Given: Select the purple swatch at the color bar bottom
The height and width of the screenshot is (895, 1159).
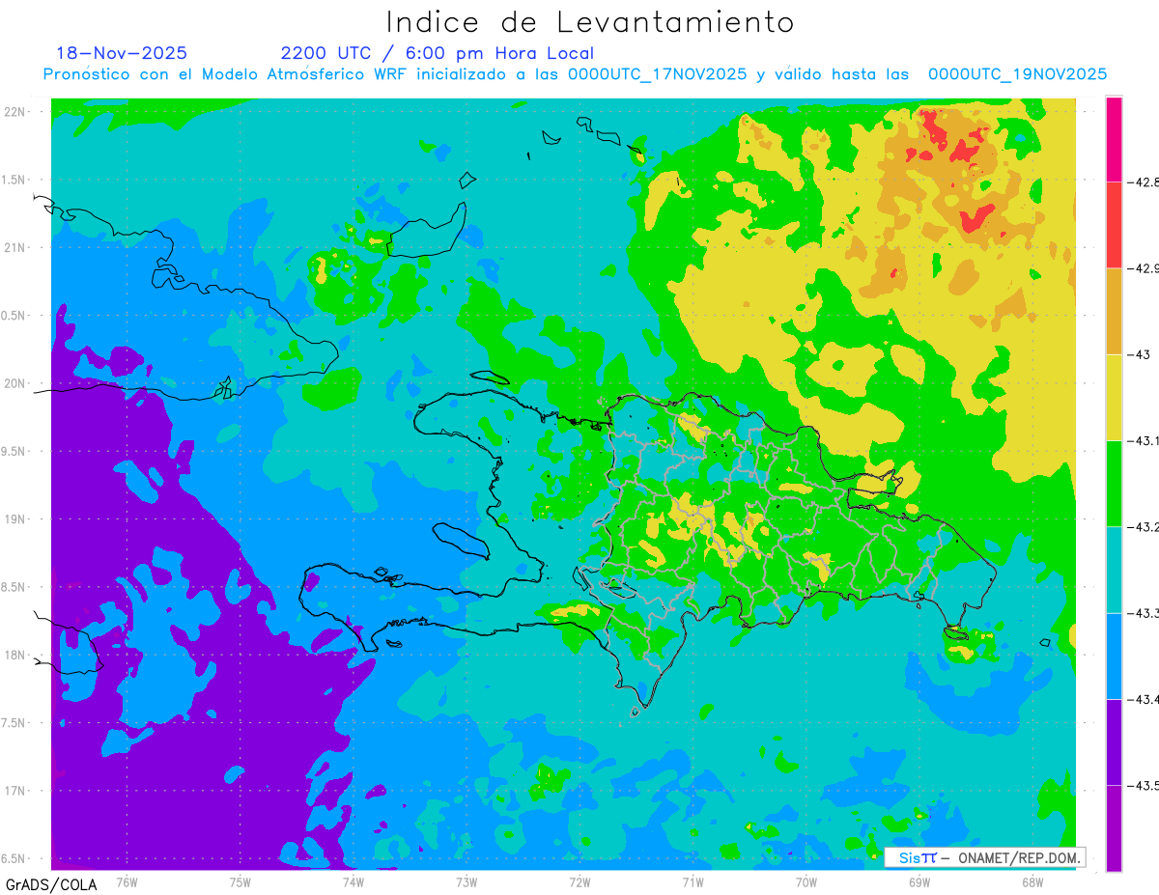Looking at the screenshot, I should (x=1114, y=828).
